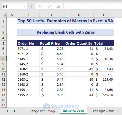Click the Cancel (X) formula bar icon
Image resolution: width=122 pixels, height=115 pixels.
pyautogui.click(x=40, y=6)
